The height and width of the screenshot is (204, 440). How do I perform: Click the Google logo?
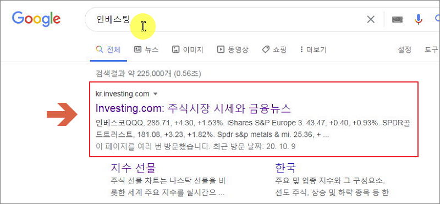[x=36, y=19]
